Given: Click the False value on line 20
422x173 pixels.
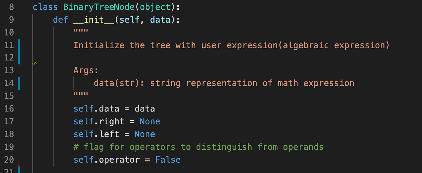Looking at the screenshot, I should coord(168,160).
